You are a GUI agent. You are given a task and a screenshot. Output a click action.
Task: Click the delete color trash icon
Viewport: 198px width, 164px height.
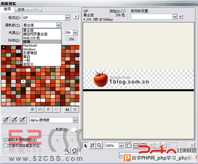[x=75, y=109]
